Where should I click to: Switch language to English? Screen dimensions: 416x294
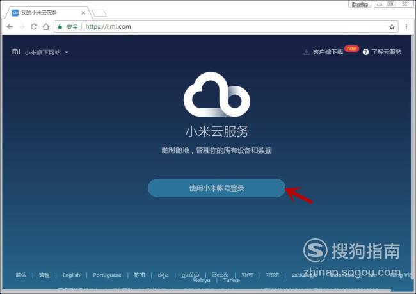(x=71, y=275)
